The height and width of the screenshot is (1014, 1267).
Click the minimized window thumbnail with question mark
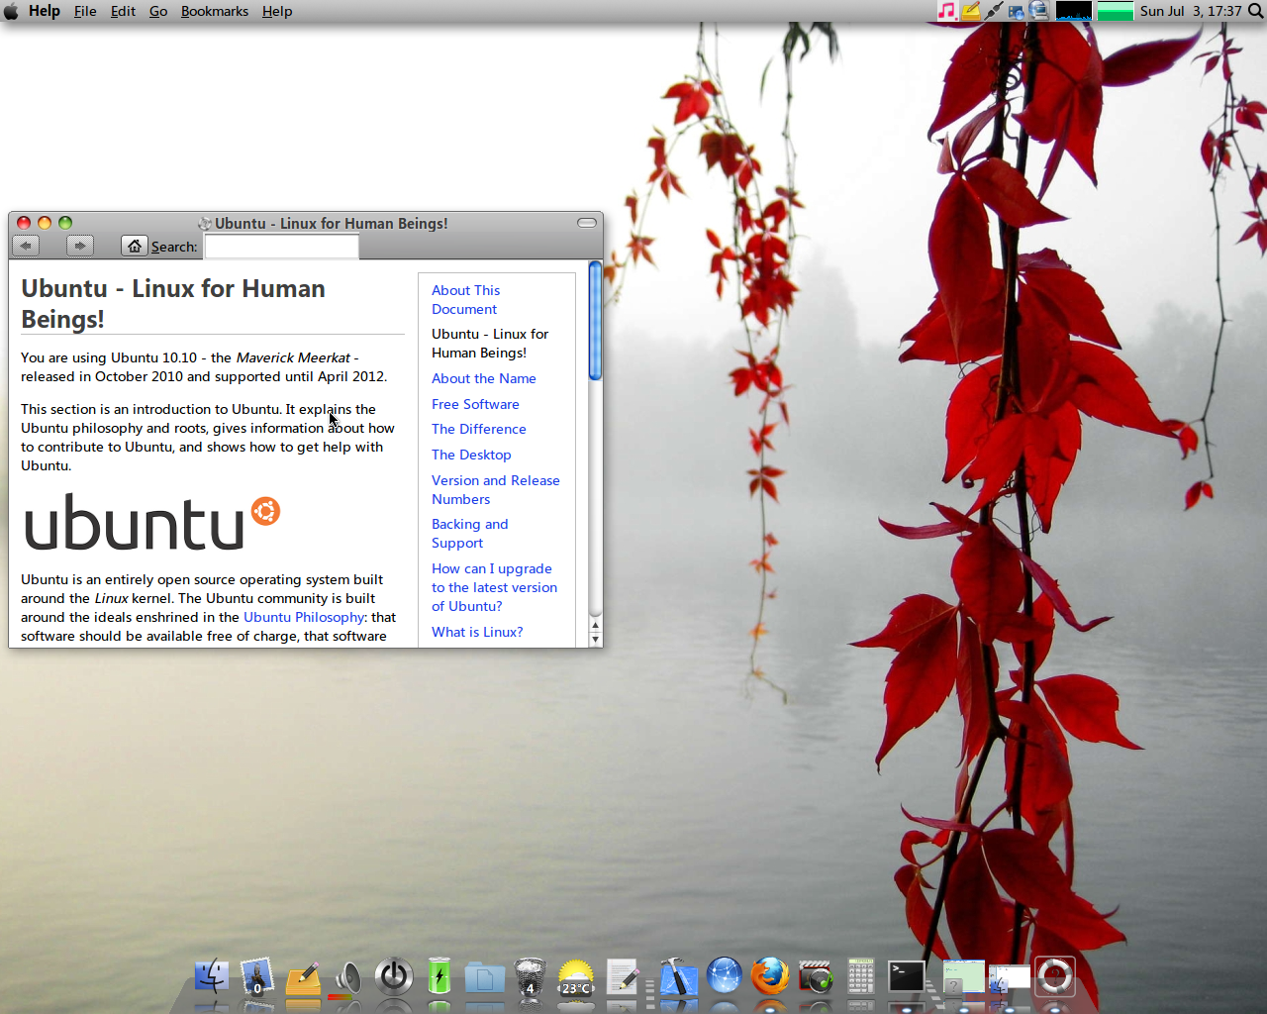click(963, 977)
